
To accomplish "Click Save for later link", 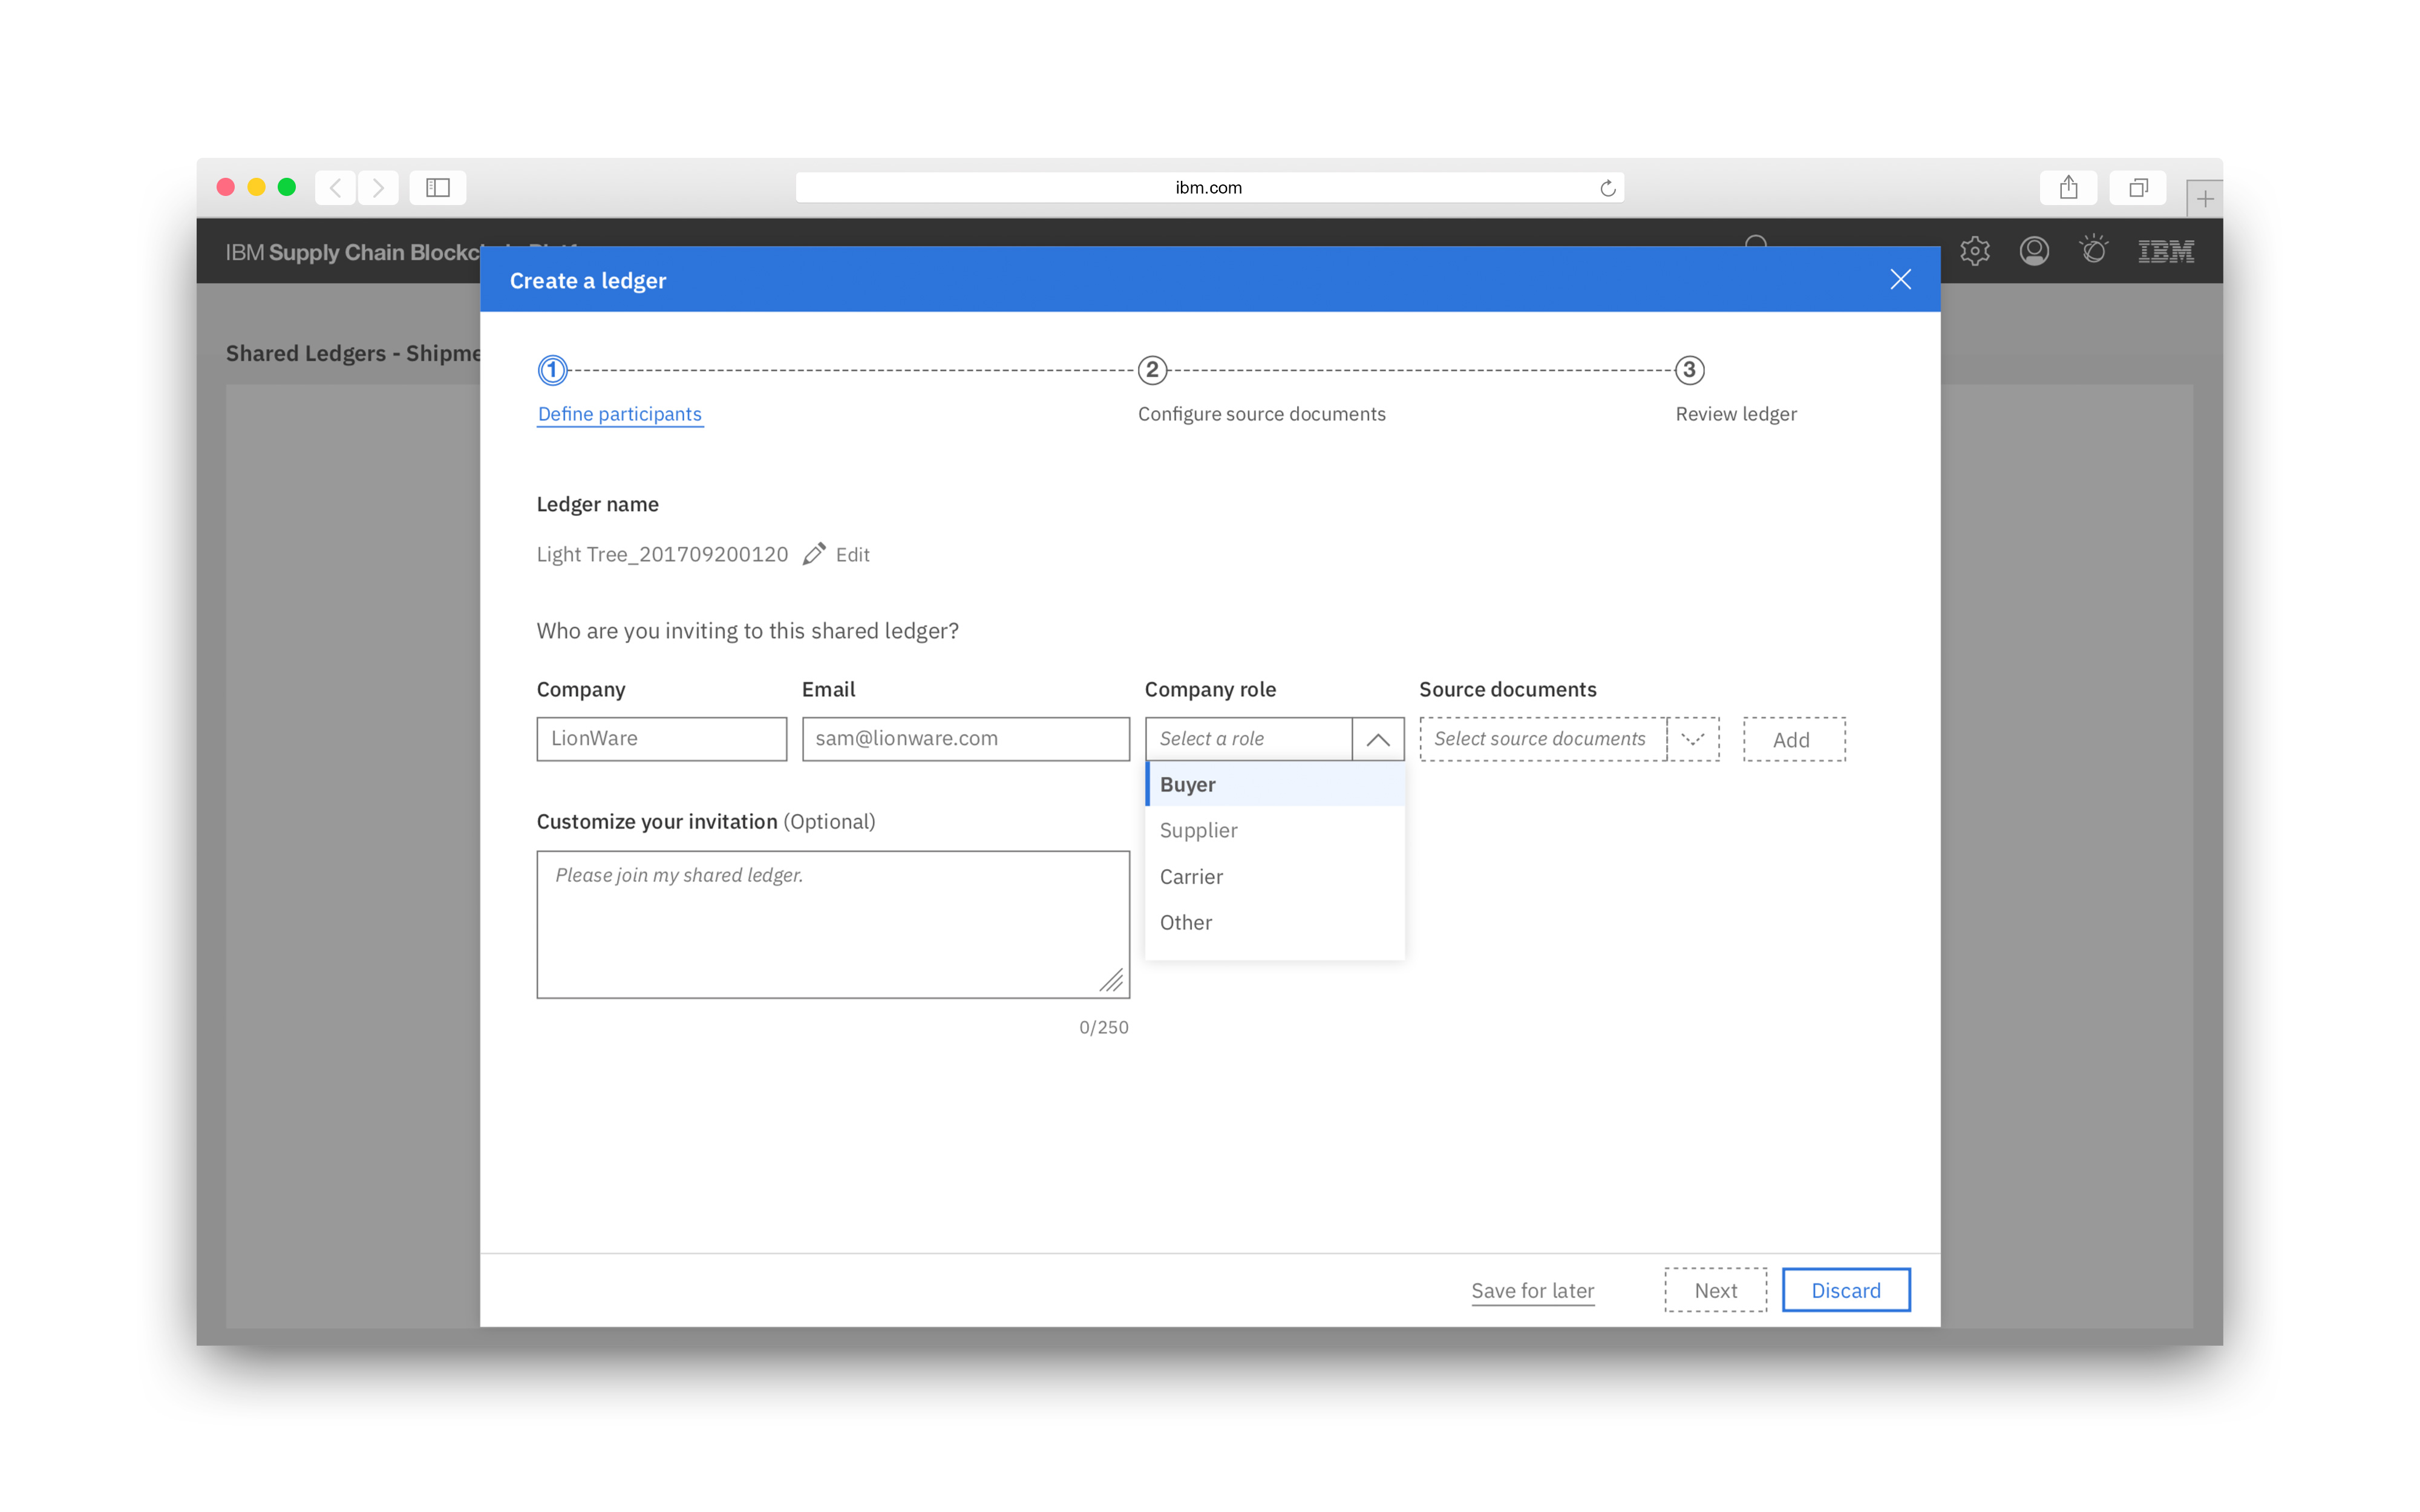I will (1532, 1290).
